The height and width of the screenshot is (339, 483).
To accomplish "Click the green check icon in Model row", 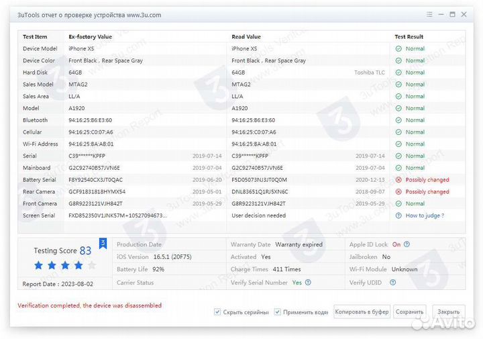I will (398, 108).
